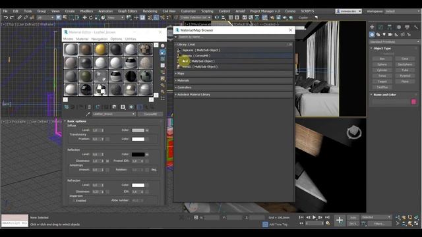The image size is (422, 237).
Task: Click the Plane primitive button
Action: [x=405, y=82]
